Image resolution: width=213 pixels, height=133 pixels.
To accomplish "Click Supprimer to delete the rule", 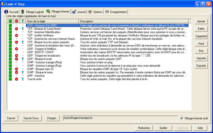I will [x=201, y=36].
